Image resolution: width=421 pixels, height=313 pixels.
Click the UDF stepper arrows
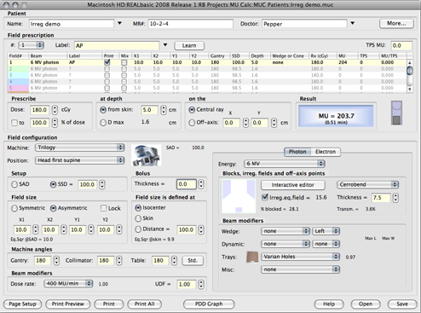click(x=201, y=284)
